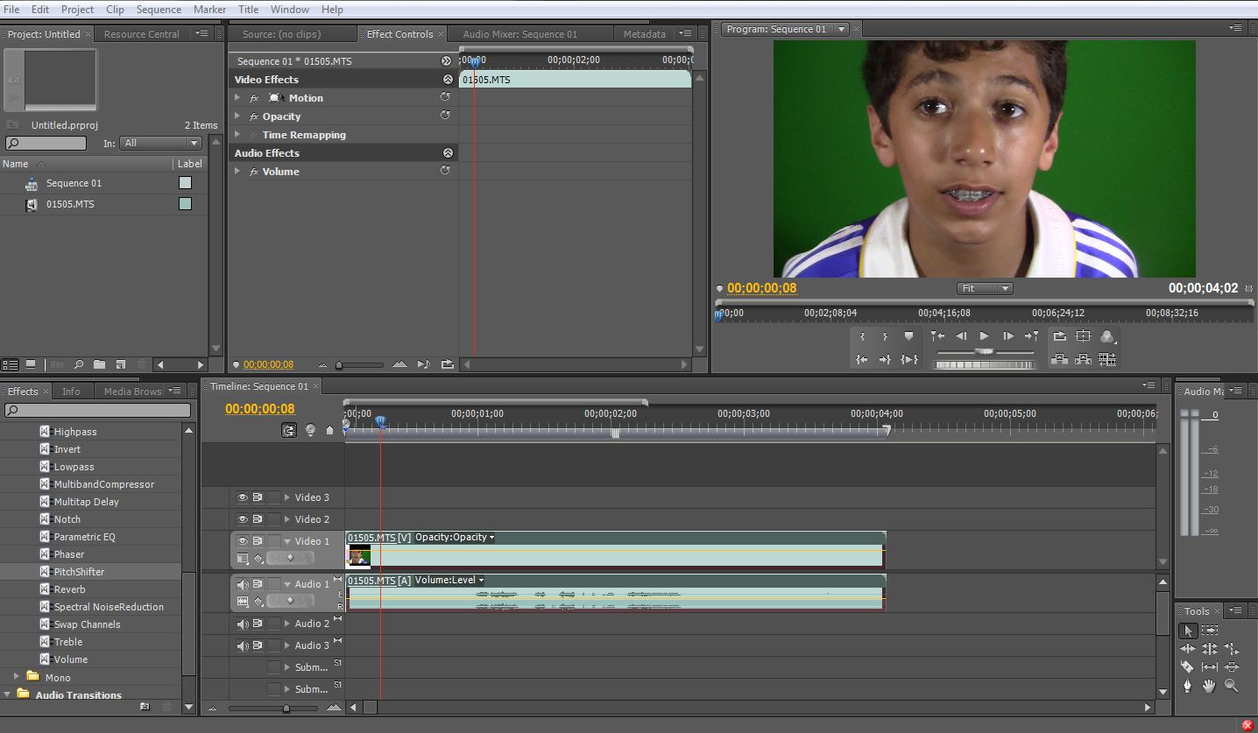Open the Sequence menu
1258x733 pixels.
pos(159,10)
